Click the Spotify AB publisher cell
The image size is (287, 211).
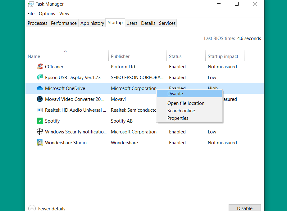point(122,121)
